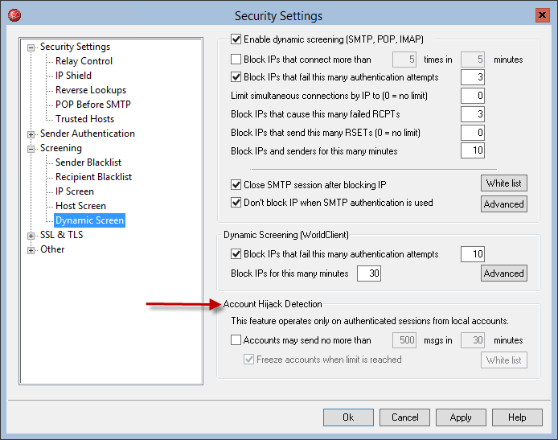
Task: Expand the SSL & TLS node
Action: tap(31, 236)
